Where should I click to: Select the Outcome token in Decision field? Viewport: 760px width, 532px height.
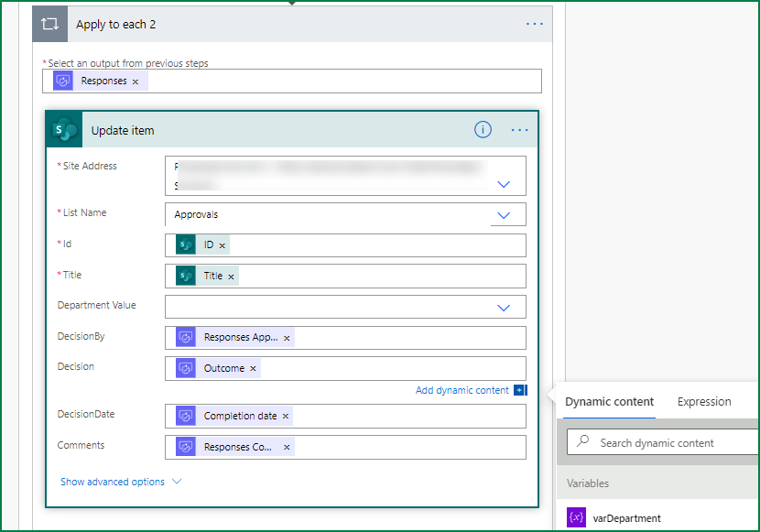pyautogui.click(x=218, y=368)
